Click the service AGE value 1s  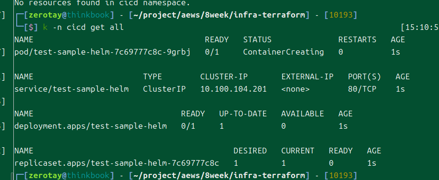tap(400, 89)
